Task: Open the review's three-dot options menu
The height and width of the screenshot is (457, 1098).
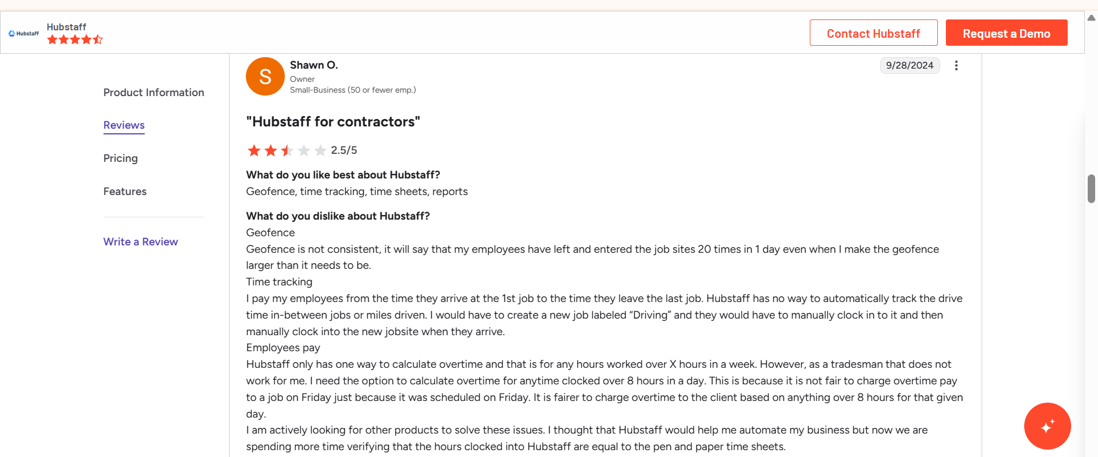Action: pyautogui.click(x=956, y=66)
